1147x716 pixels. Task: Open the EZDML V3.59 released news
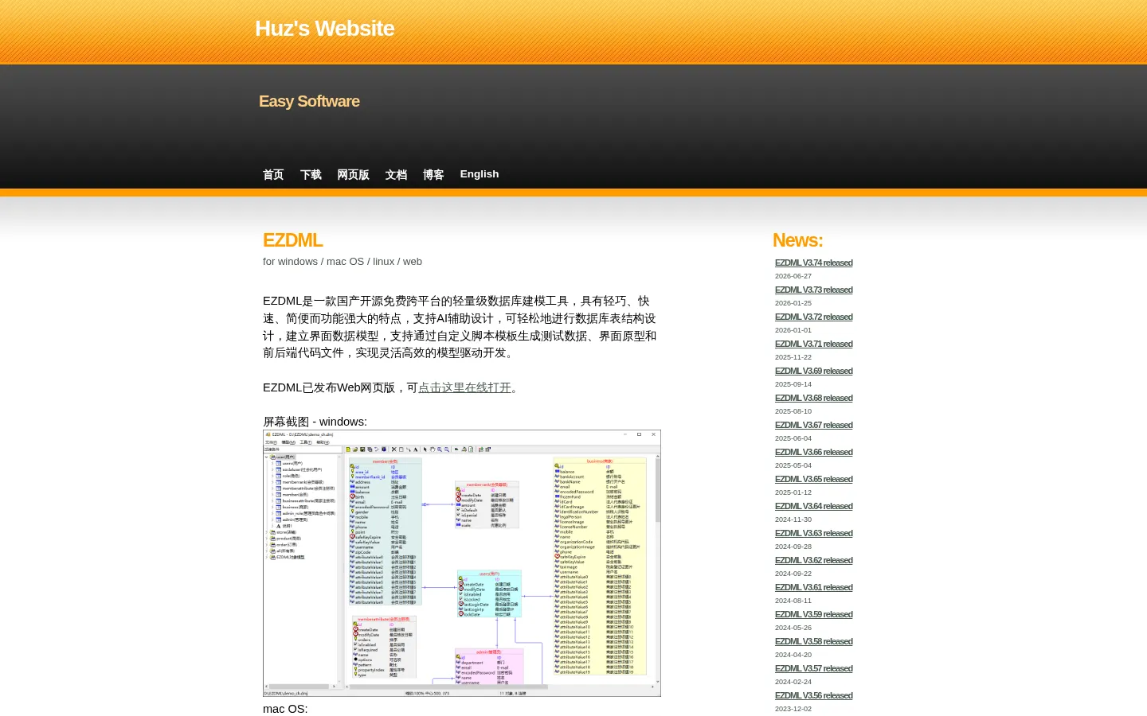pyautogui.click(x=813, y=614)
